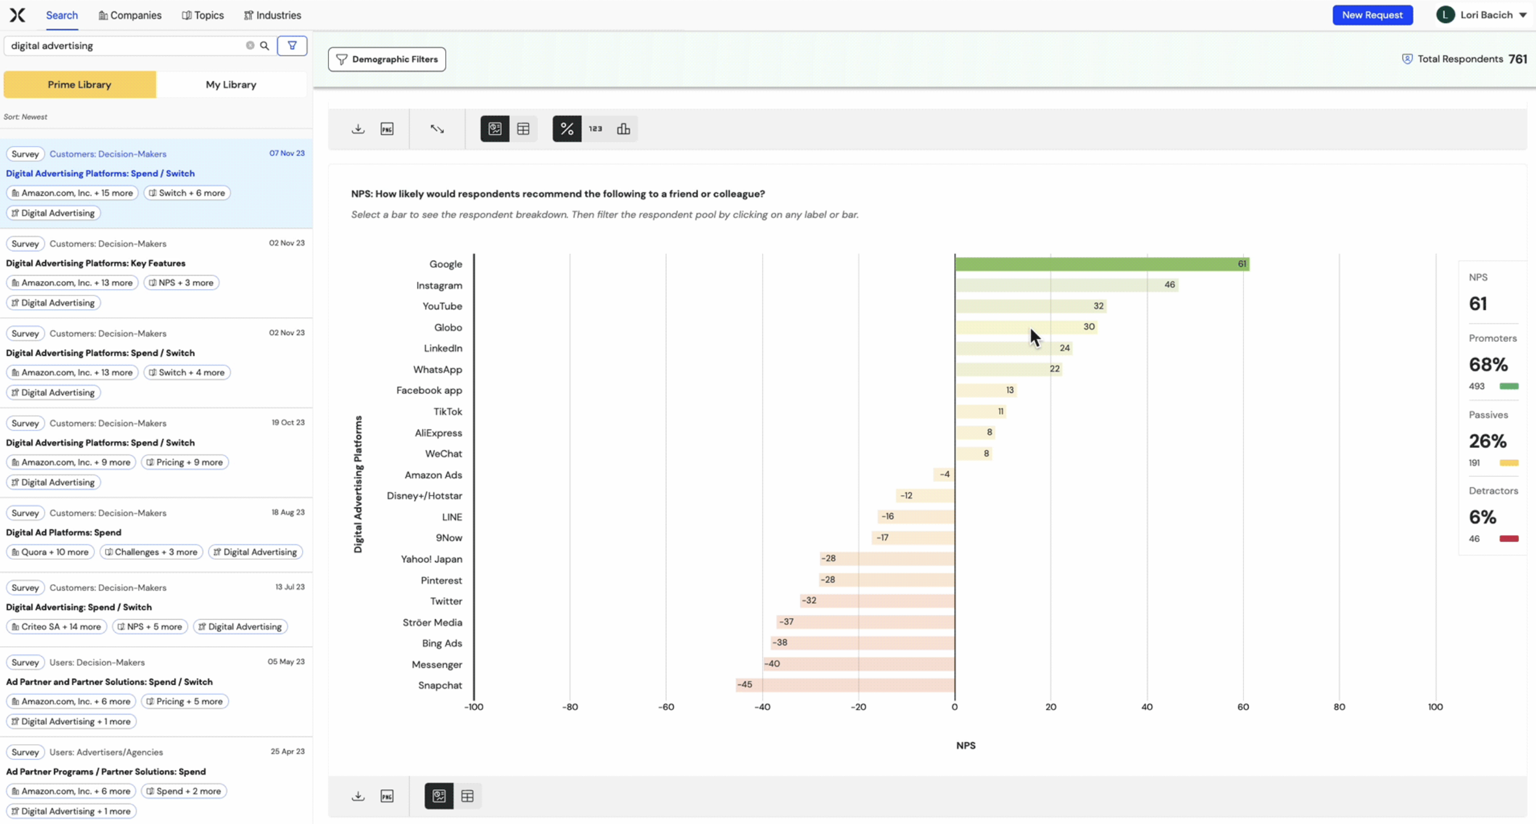The image size is (1536, 824).
Task: Clear the search field with the x icon
Action: click(250, 45)
